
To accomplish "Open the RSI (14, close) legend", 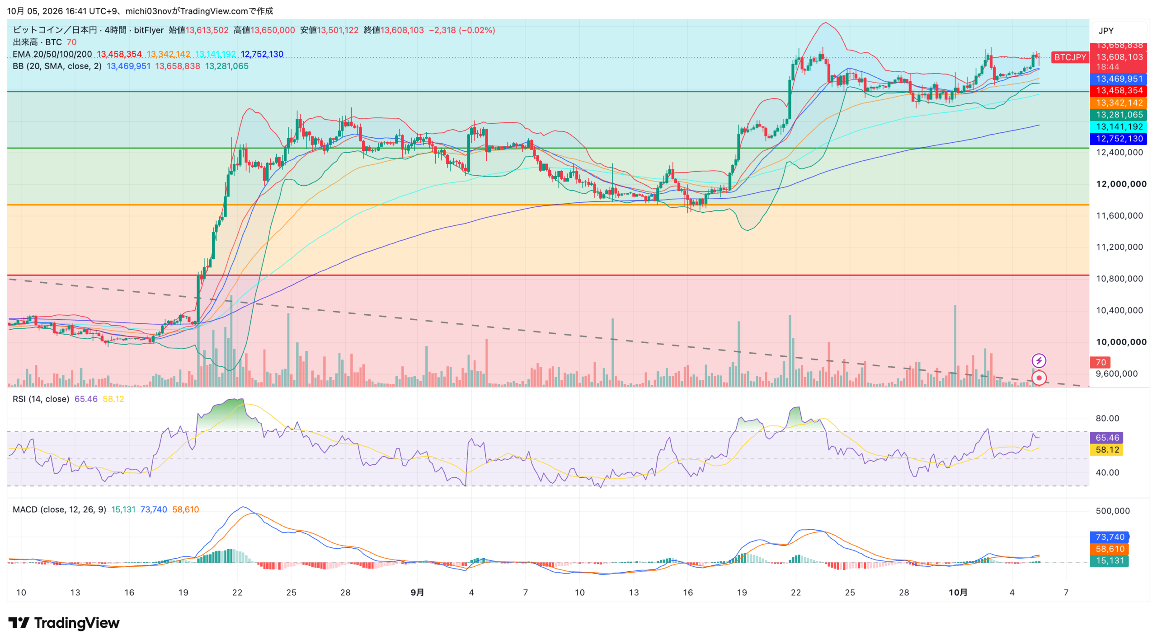I will tap(41, 399).
